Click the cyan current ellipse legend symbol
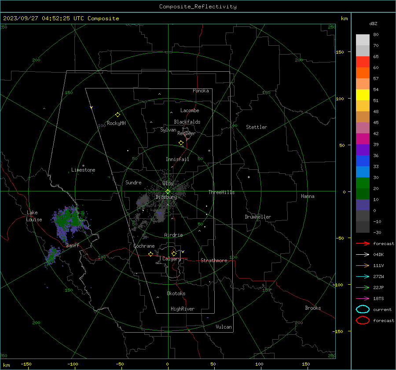Screen dimensions: 396x370 [363, 309]
